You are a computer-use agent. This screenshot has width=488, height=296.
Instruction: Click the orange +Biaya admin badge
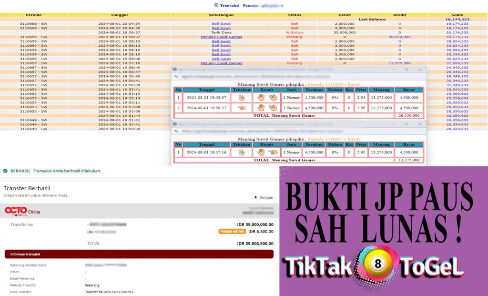[232, 231]
